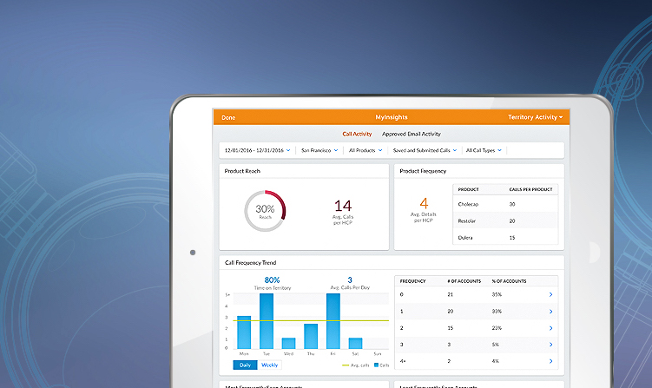This screenshot has width=652, height=388.
Task: Open details chevron for frequency 4+ row
Action: 551,361
